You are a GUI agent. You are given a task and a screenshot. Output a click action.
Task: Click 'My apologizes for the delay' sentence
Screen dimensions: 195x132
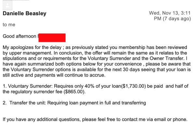click(x=32, y=47)
